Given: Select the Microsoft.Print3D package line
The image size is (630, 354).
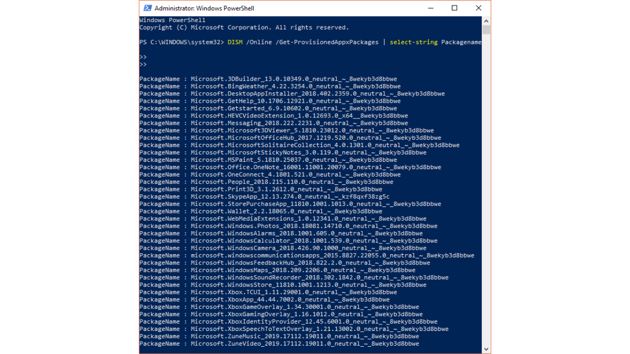Looking at the screenshot, I should coord(261,189).
